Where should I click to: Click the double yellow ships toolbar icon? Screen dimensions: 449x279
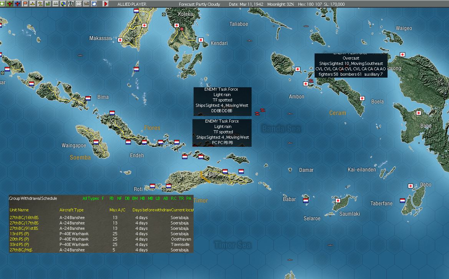click(x=40, y=4)
